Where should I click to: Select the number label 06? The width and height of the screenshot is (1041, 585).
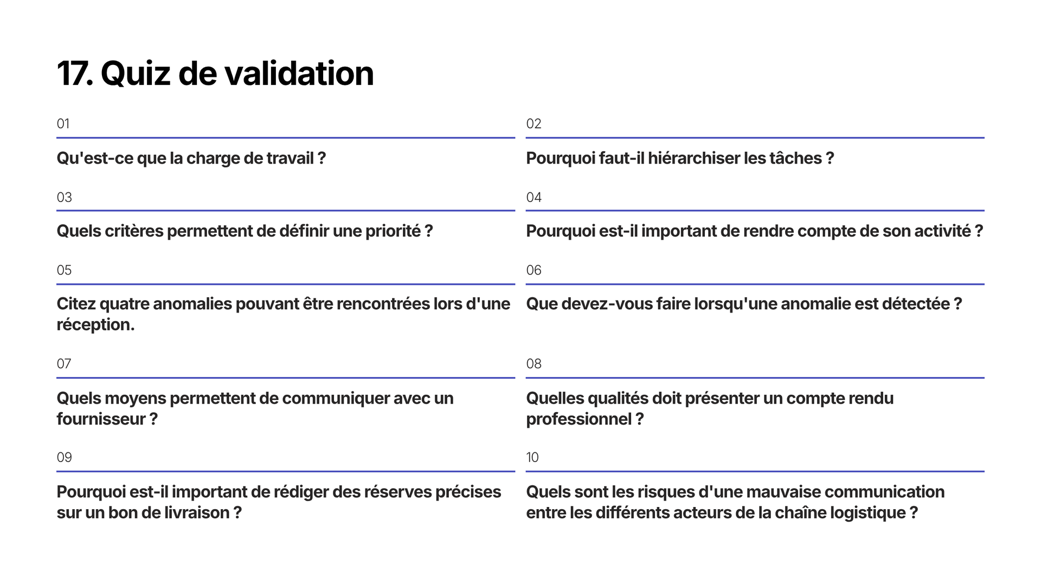534,270
